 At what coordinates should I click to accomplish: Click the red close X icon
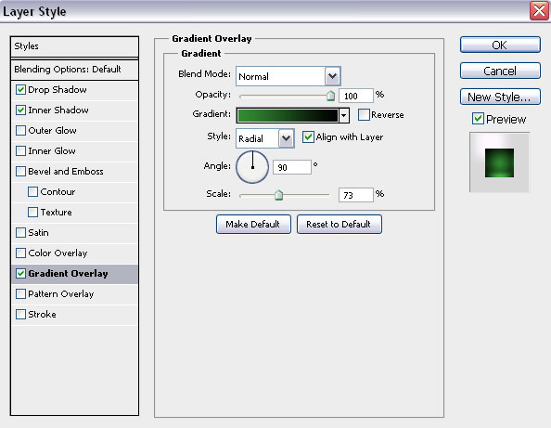pos(539,11)
